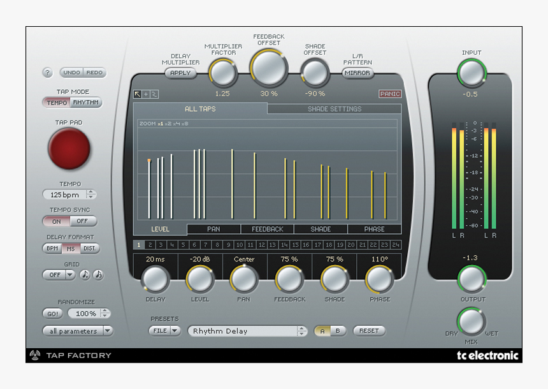The width and height of the screenshot is (548, 389).
Task: Click the Shade Offset knob
Action: 315,73
